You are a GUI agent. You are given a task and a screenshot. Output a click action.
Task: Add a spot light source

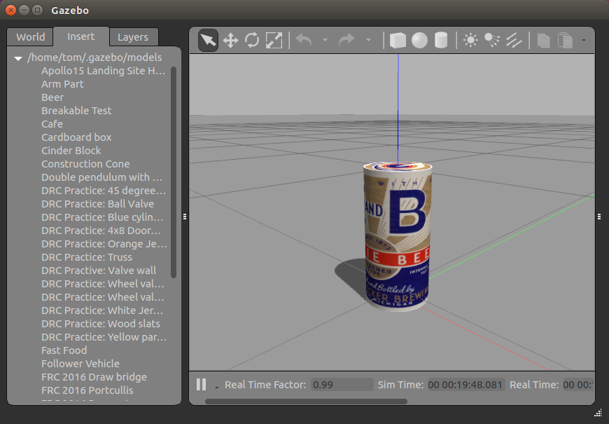click(492, 41)
